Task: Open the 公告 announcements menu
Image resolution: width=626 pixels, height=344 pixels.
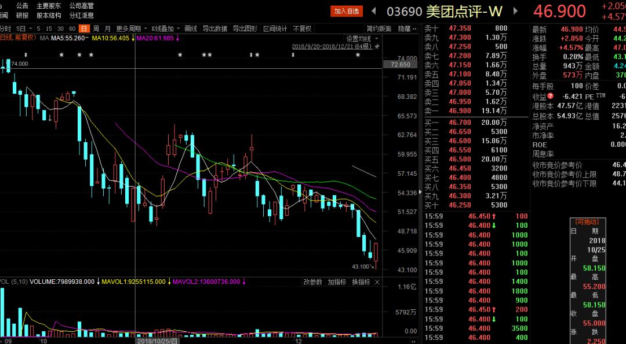Action: 22,6
